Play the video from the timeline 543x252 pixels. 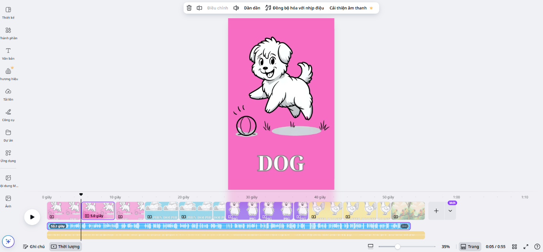point(32,217)
